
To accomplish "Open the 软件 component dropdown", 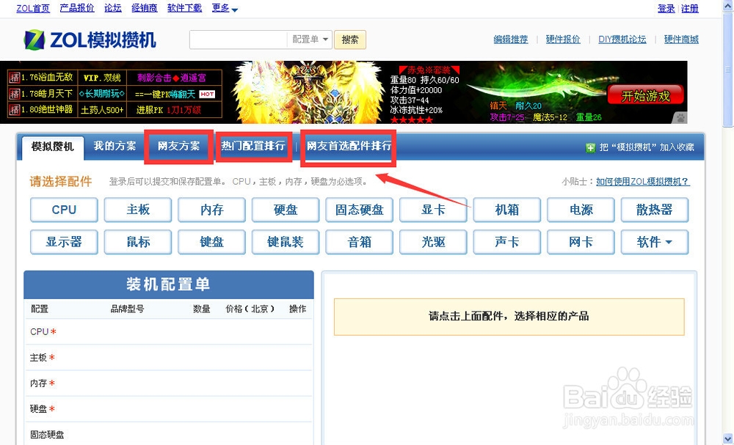I will (655, 242).
